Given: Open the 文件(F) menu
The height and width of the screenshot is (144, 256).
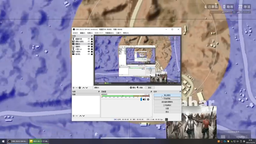Looking at the screenshot, I should point(75,33).
